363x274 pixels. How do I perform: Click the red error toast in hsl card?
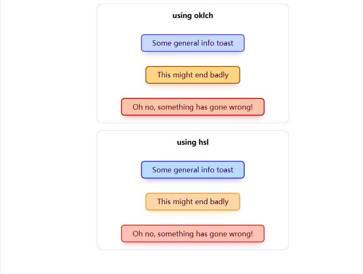[192, 233]
